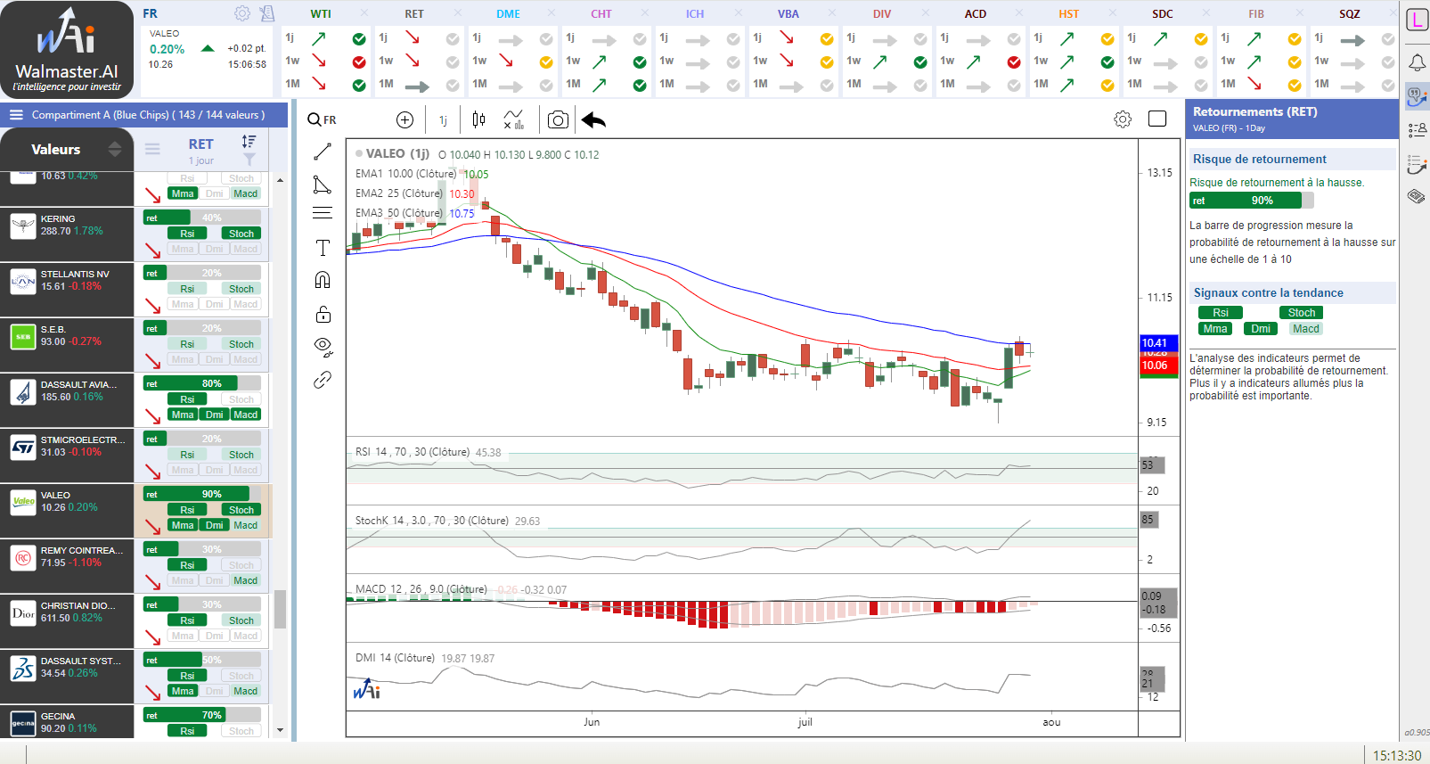Viewport: 1430px width, 764px height.
Task: Open notifications bell icon
Action: pos(1417,62)
